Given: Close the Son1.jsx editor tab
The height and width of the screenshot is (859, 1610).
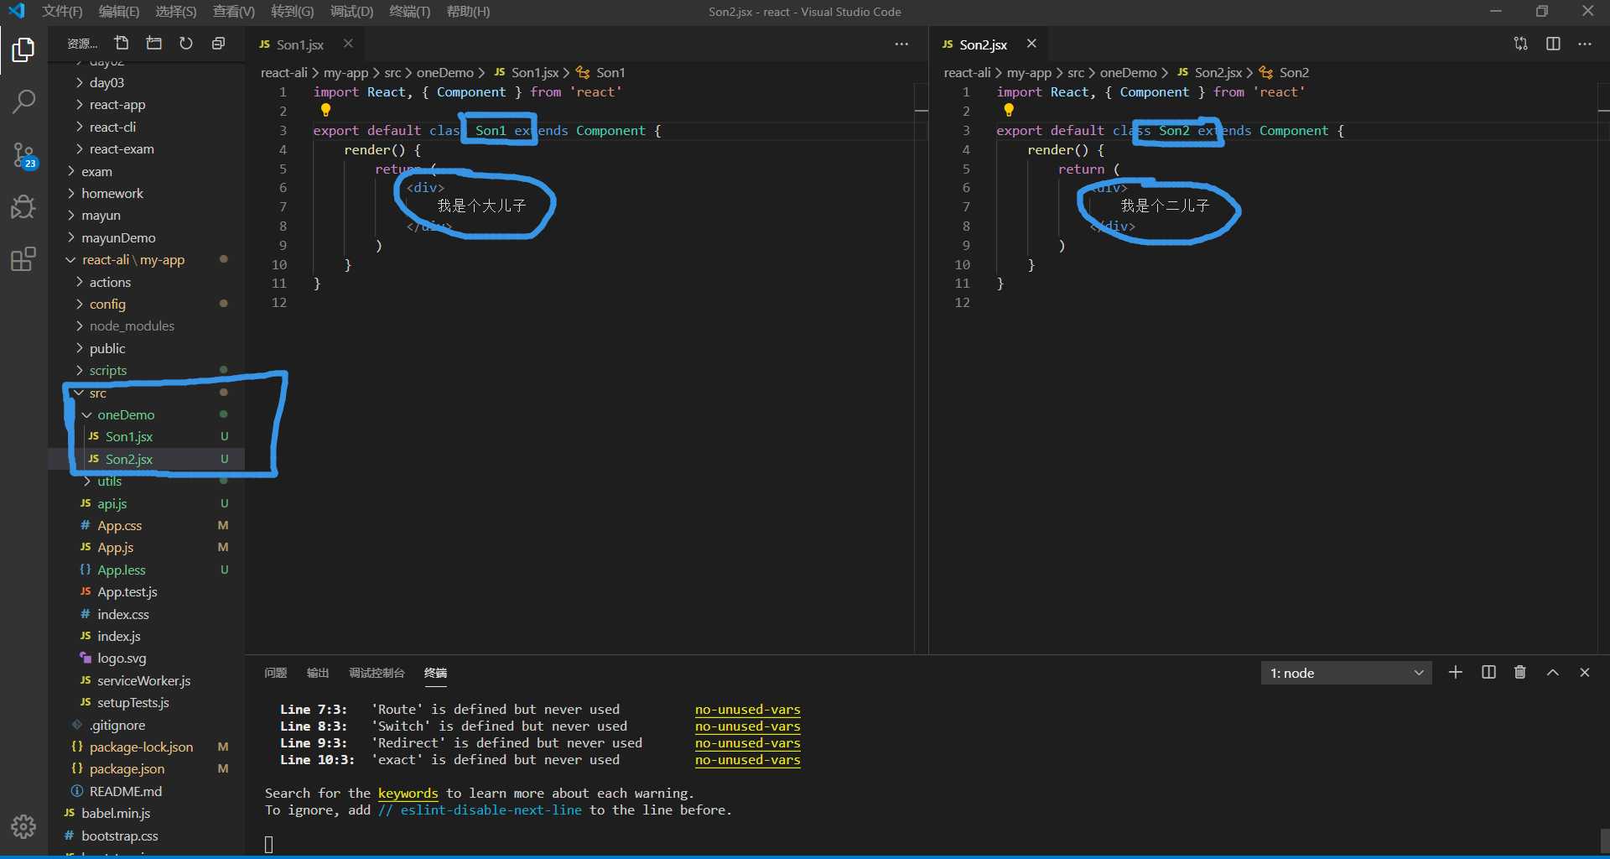Looking at the screenshot, I should point(348,44).
